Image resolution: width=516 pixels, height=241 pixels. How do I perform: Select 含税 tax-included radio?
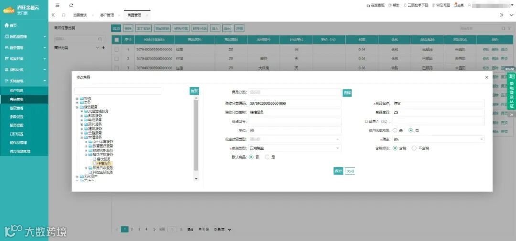395,148
